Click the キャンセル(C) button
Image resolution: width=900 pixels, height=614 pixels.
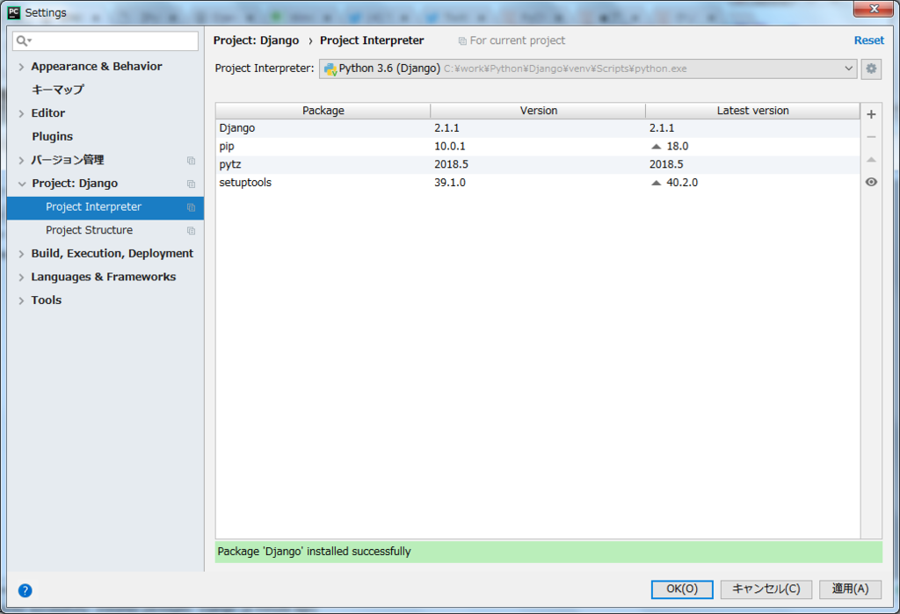[766, 589]
